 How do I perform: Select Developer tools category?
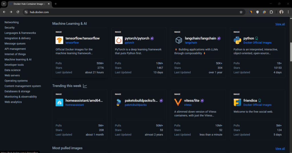pos(14,65)
